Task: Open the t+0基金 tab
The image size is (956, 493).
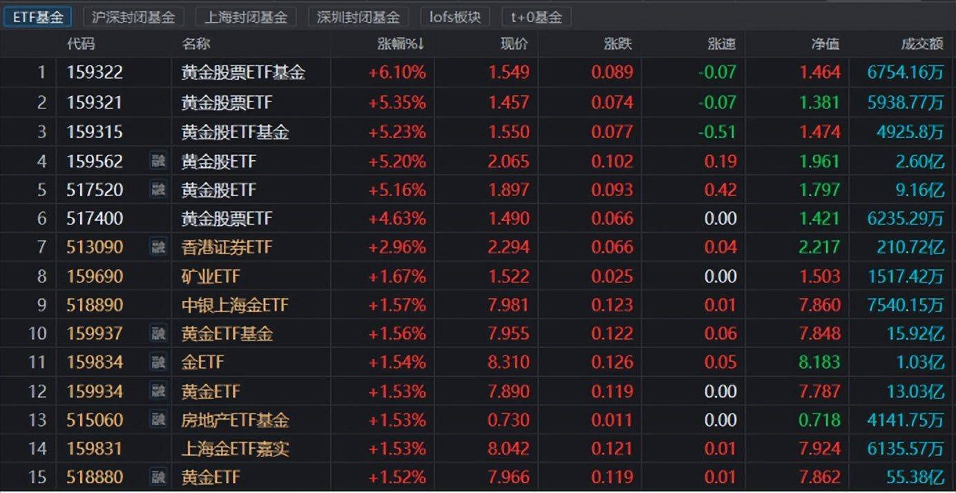Action: [x=537, y=17]
